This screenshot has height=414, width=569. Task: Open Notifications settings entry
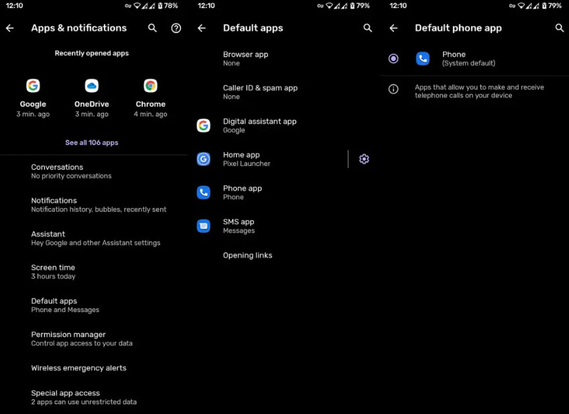94,205
